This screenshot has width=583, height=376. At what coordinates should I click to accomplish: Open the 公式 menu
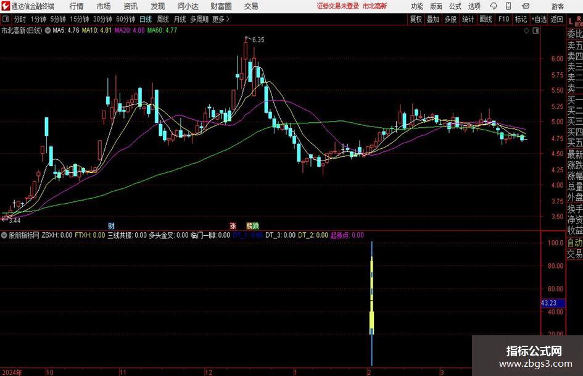(455, 6)
